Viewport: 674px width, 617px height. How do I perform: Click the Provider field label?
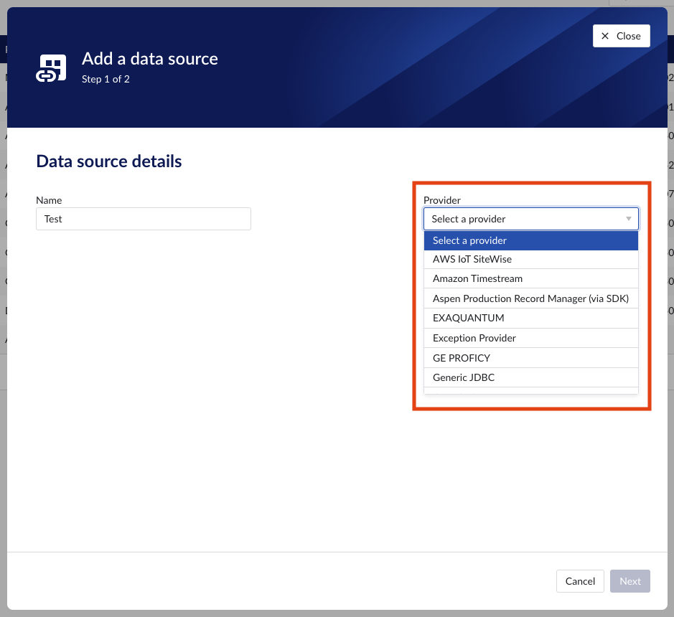[x=441, y=200]
